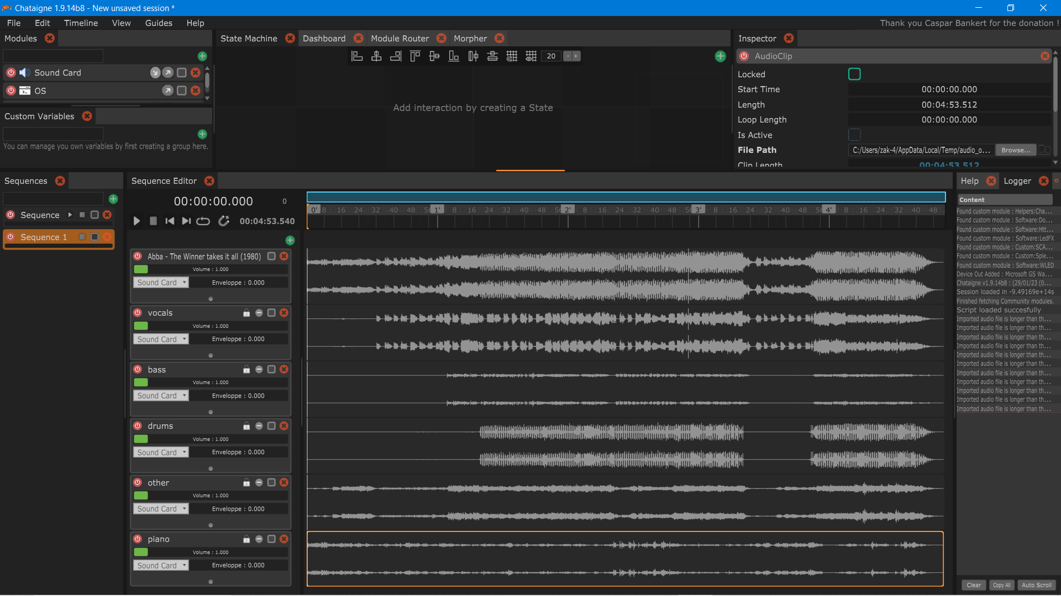The image size is (1061, 596).
Task: Add a new sequence with the plus icon
Action: point(113,199)
